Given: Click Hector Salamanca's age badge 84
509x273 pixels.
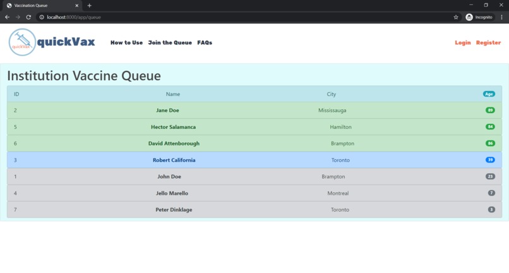Looking at the screenshot, I should point(490,127).
